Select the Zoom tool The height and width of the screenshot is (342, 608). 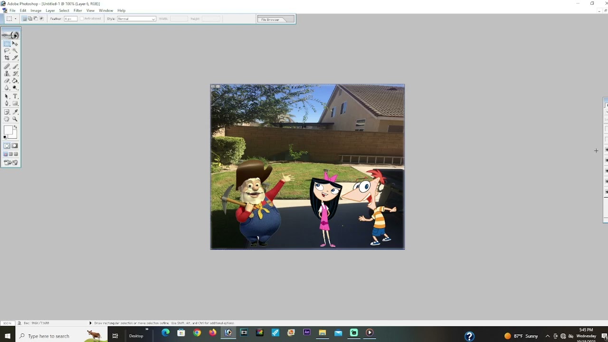tap(15, 119)
